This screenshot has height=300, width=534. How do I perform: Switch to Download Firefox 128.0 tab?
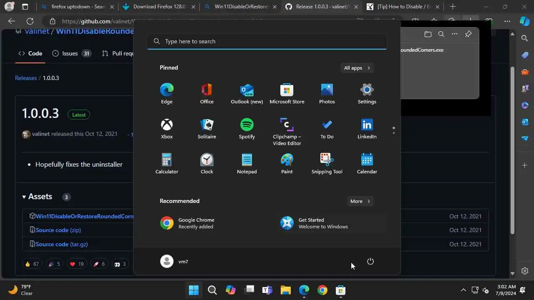click(159, 7)
